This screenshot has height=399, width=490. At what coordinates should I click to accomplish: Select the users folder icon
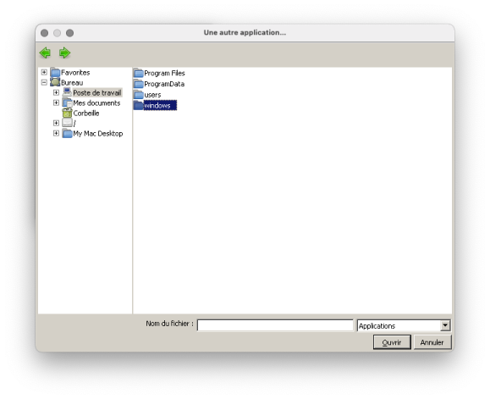[139, 95]
